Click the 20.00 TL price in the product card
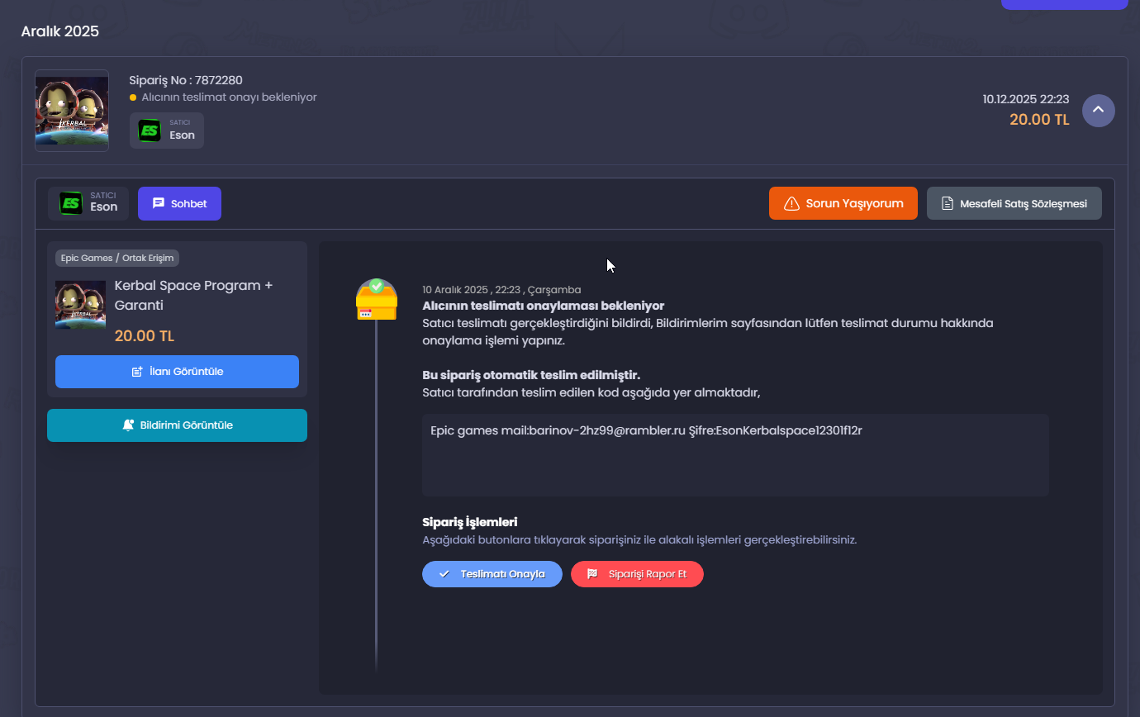The height and width of the screenshot is (717, 1140). pos(145,336)
